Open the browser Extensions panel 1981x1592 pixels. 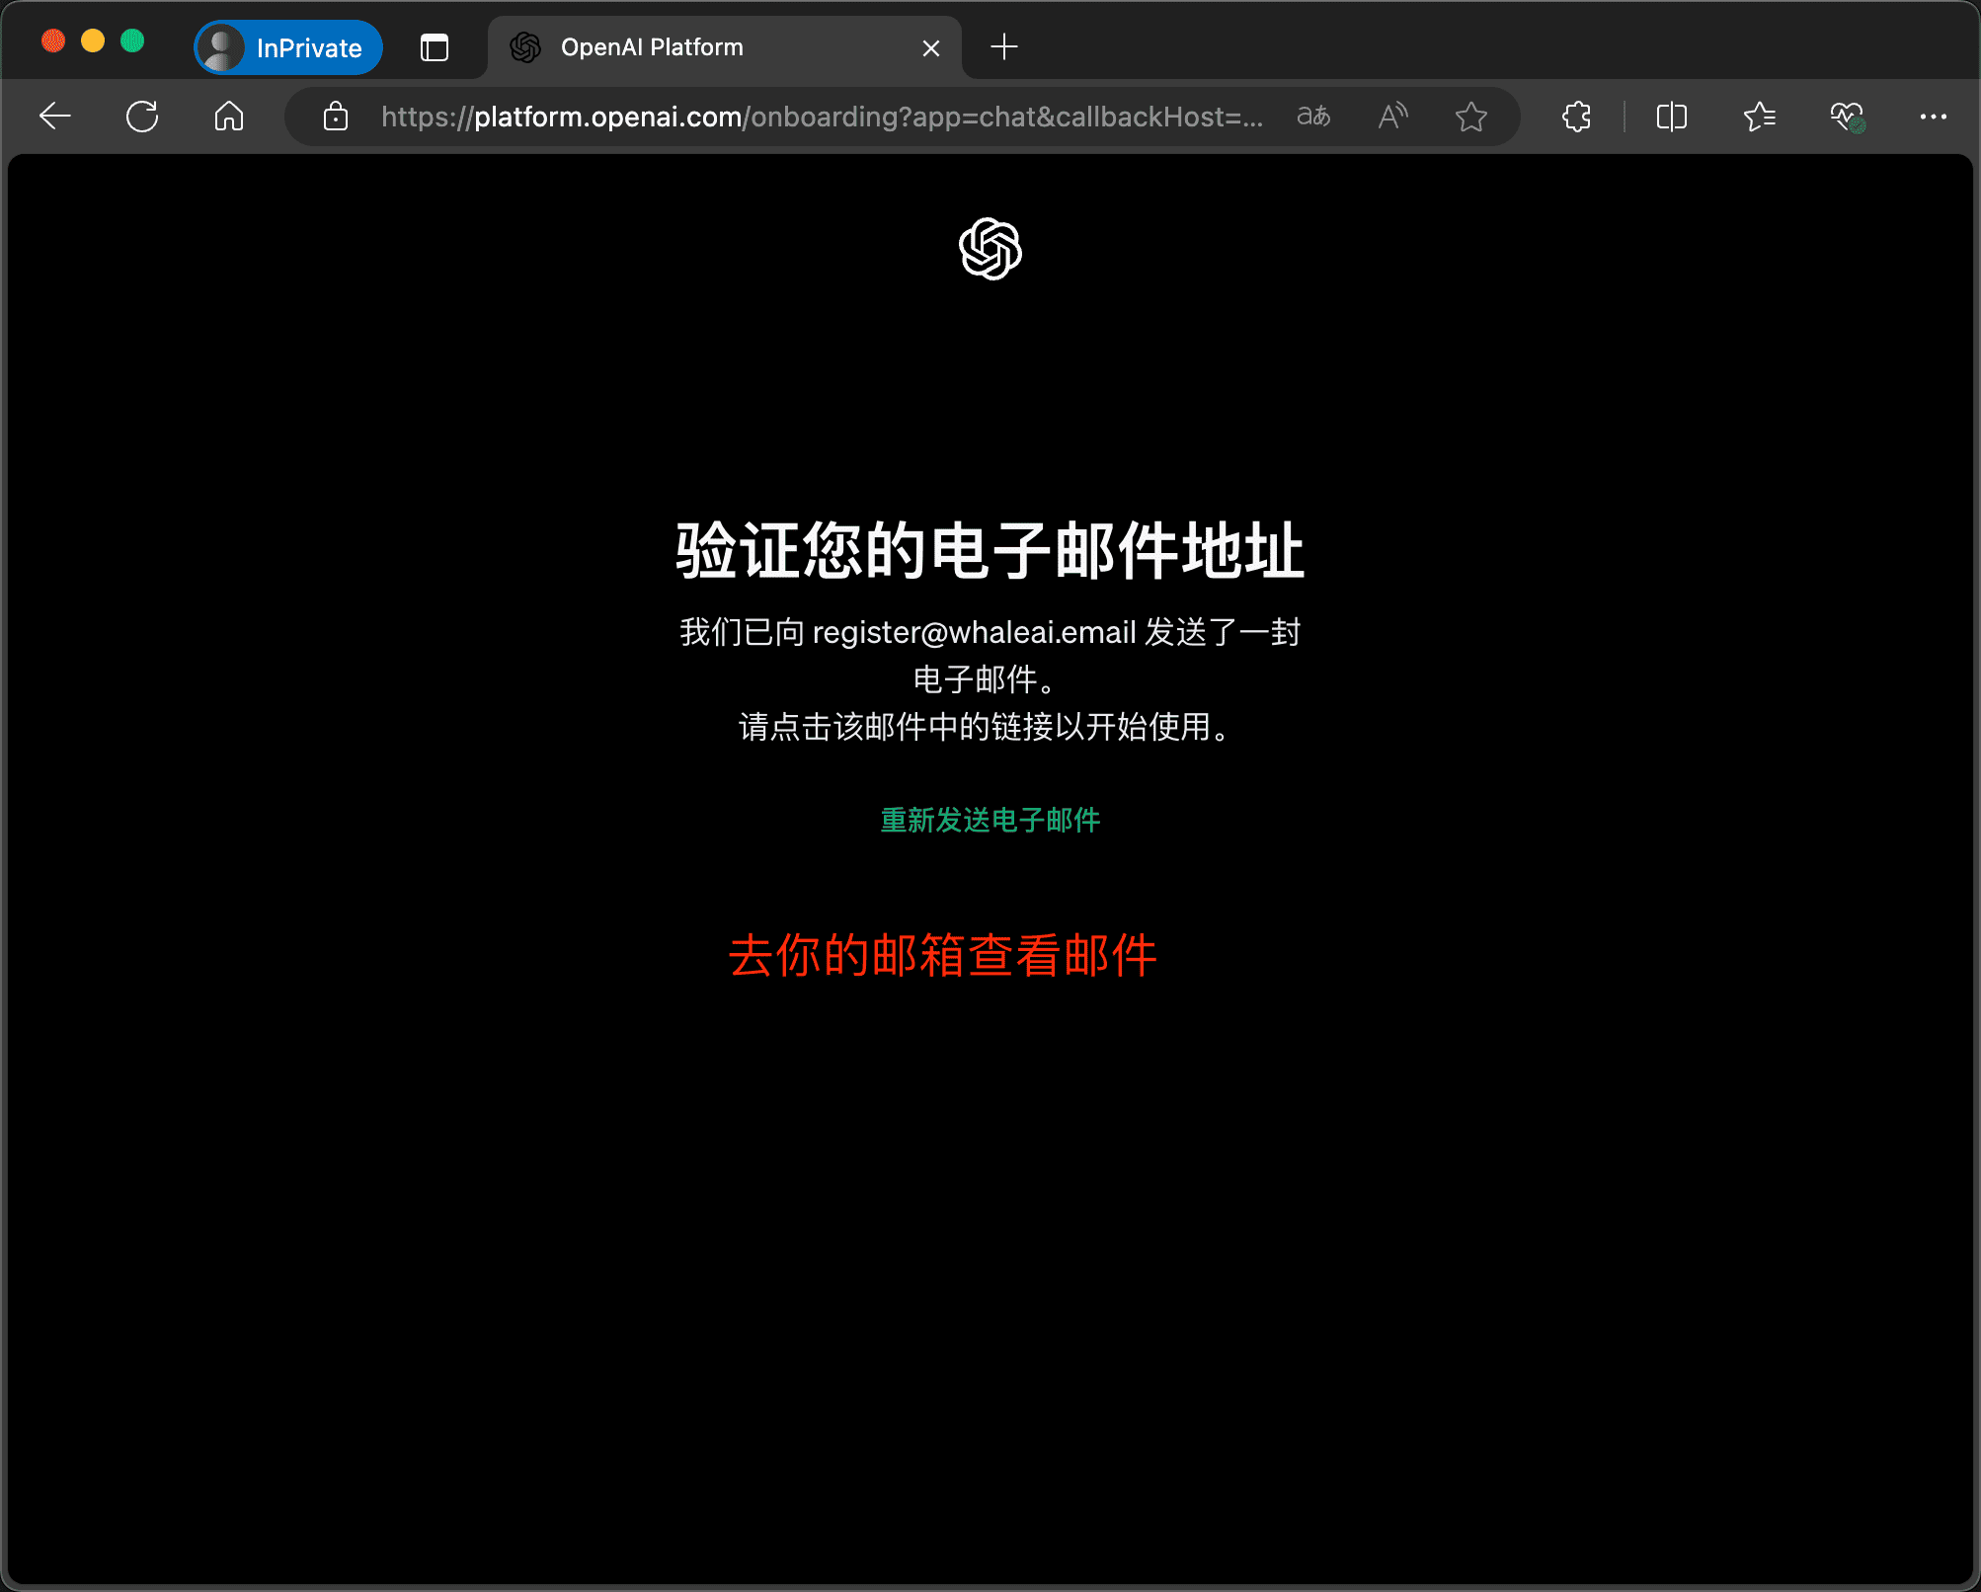[1575, 117]
